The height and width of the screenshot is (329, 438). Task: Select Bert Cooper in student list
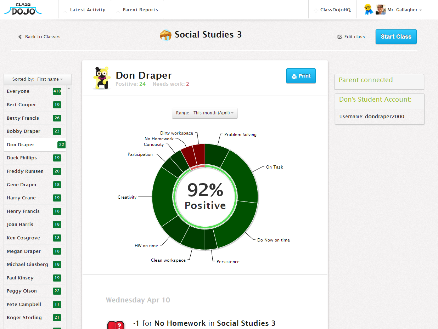click(x=34, y=105)
